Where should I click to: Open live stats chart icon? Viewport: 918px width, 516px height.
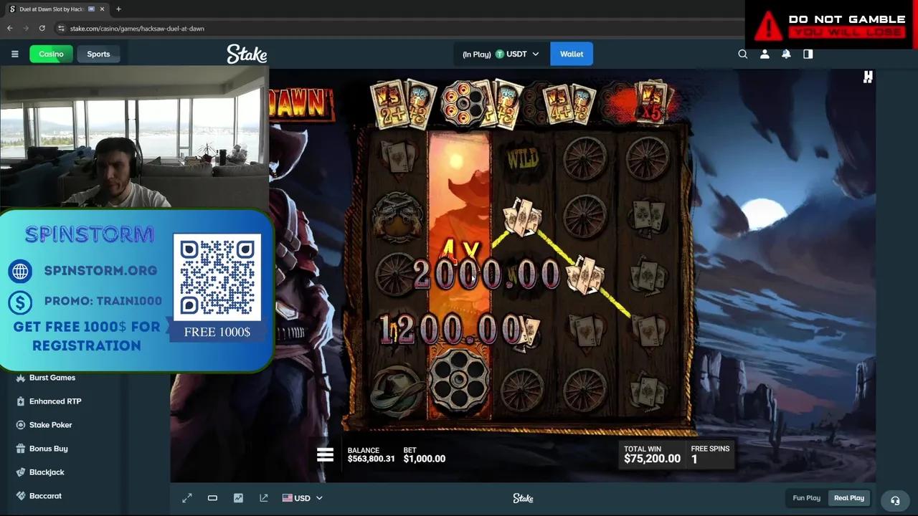238,498
